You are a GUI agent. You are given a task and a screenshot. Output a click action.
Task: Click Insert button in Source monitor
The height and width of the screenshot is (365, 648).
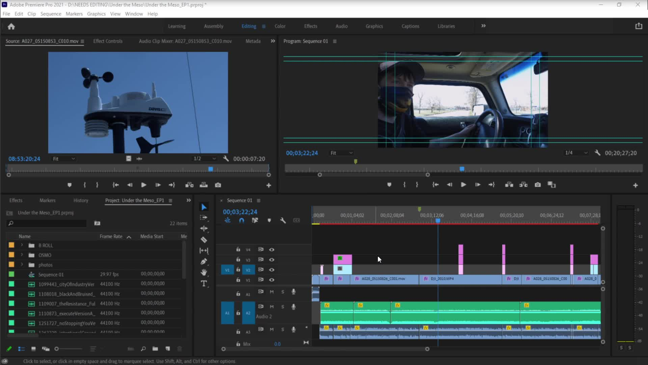[x=189, y=185]
